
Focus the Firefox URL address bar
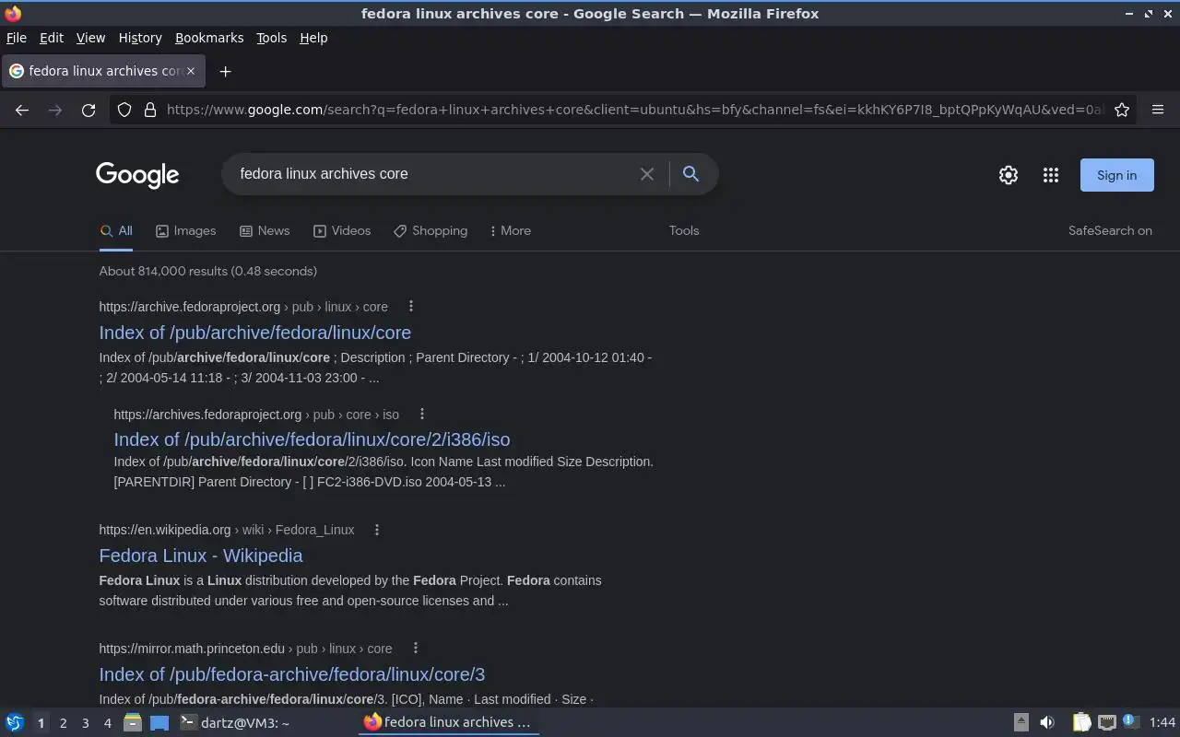click(x=634, y=110)
